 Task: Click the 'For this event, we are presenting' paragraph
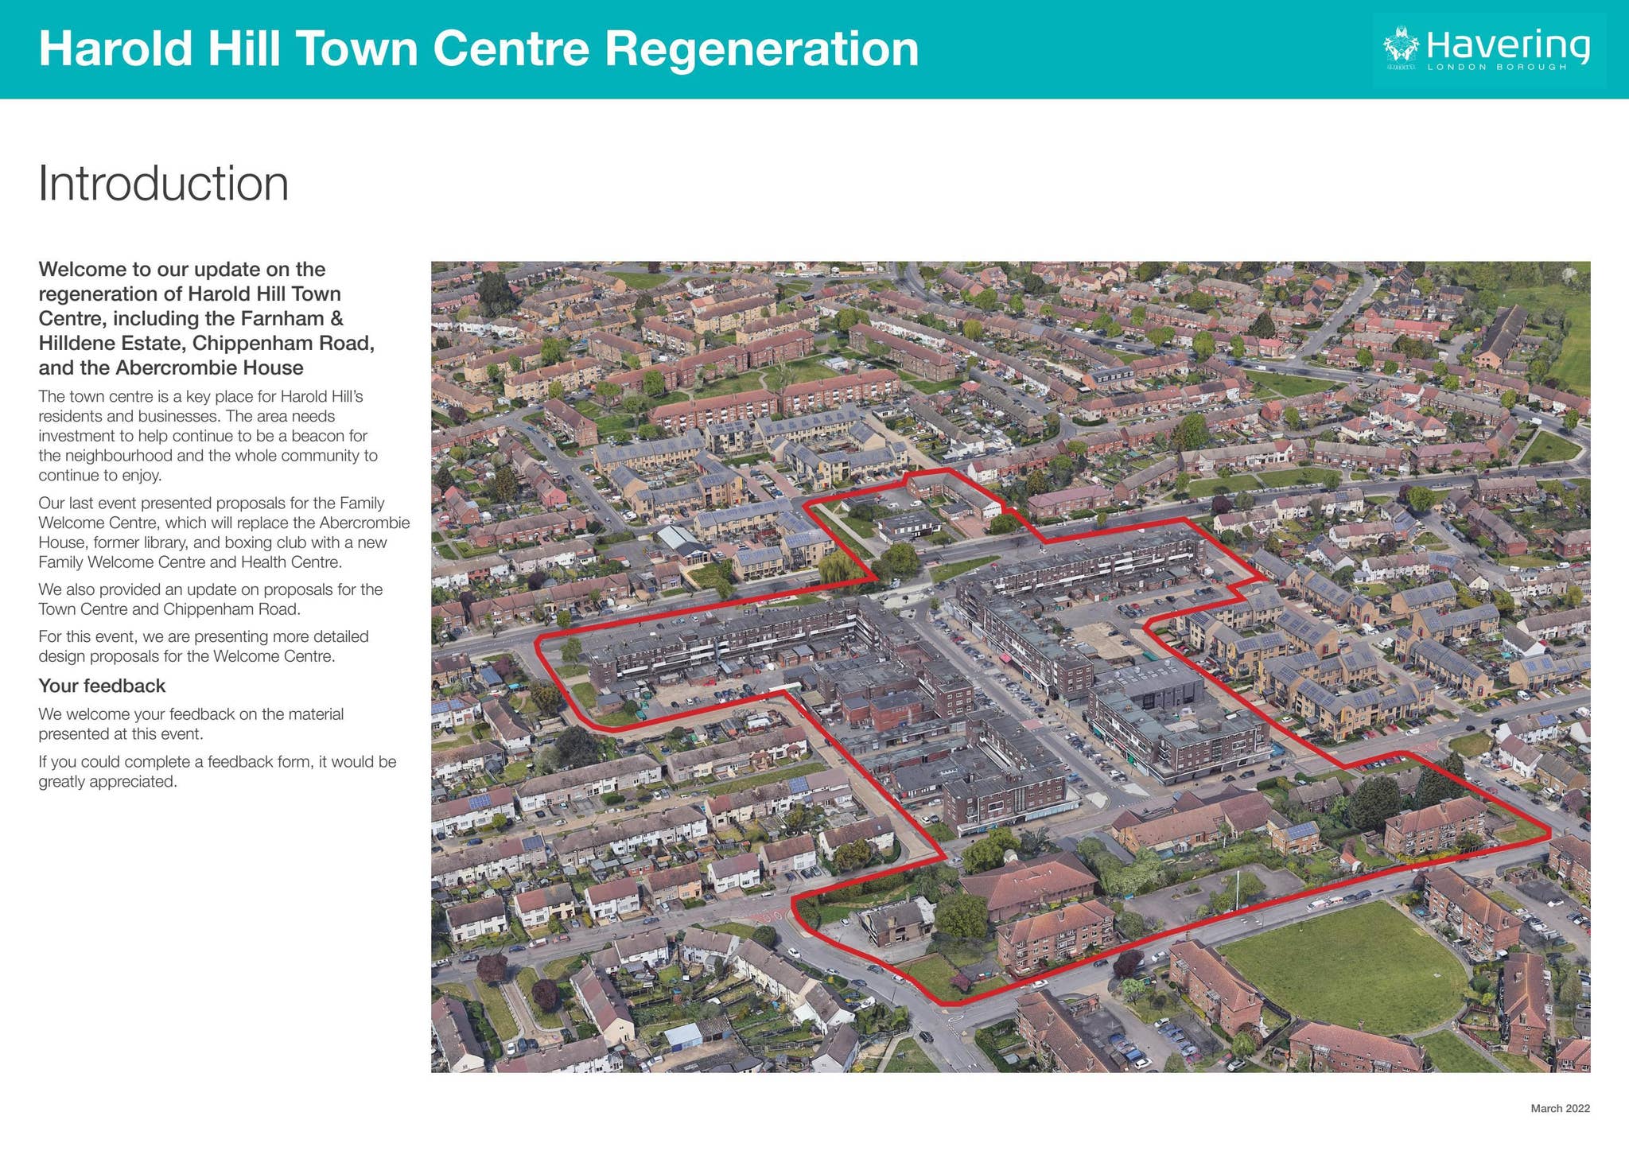[x=204, y=646]
